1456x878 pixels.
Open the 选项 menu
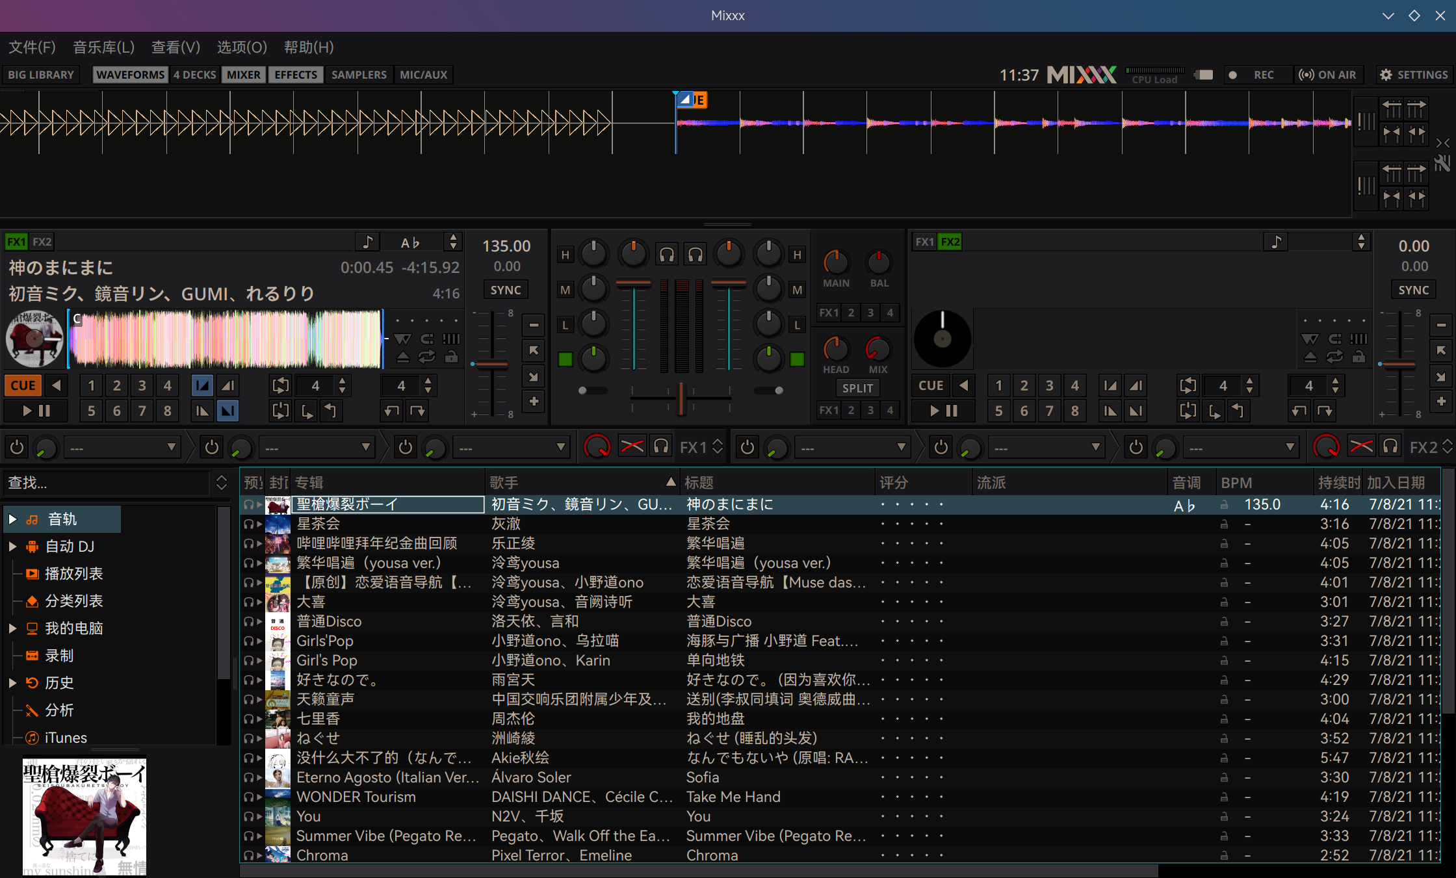click(x=241, y=47)
